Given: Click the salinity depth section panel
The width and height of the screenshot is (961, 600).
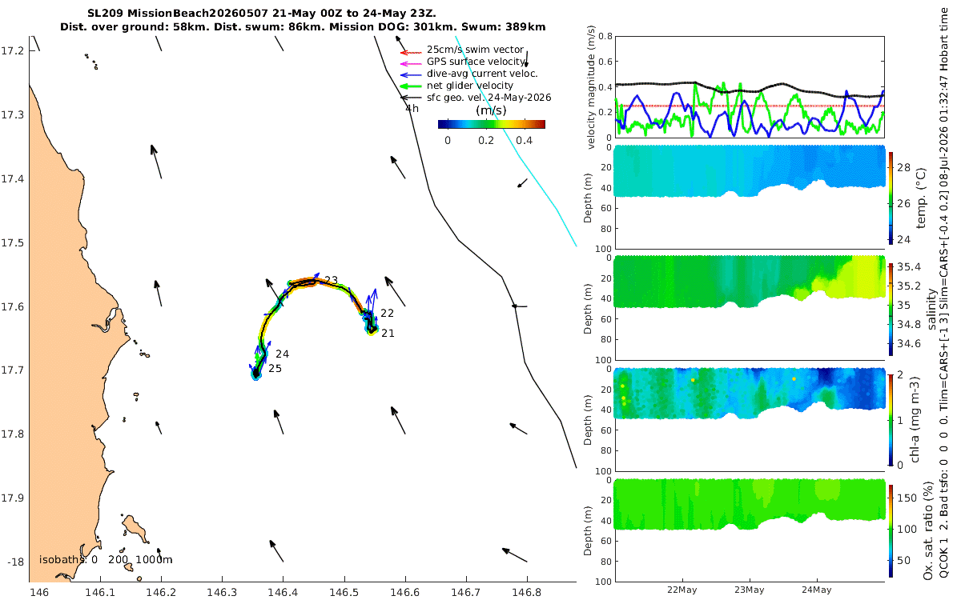Looking at the screenshot, I should (x=750, y=308).
